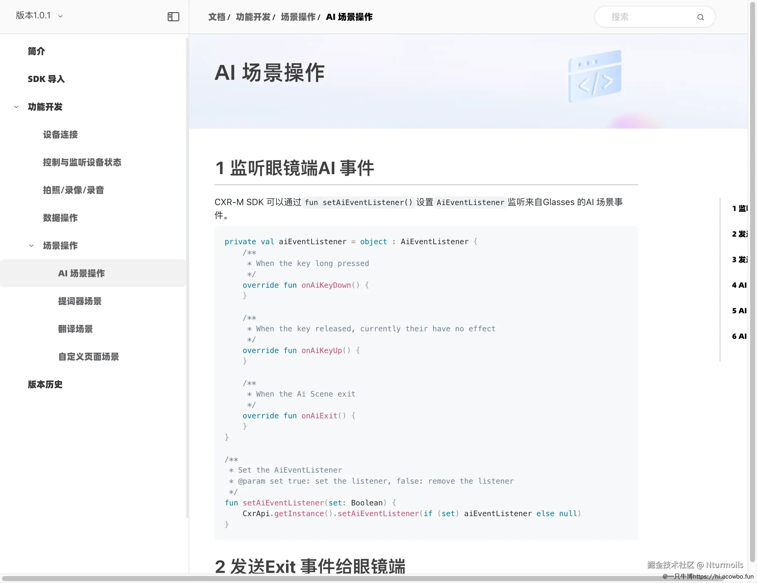Open the 简介 page
This screenshot has width=757, height=583.
click(36, 51)
